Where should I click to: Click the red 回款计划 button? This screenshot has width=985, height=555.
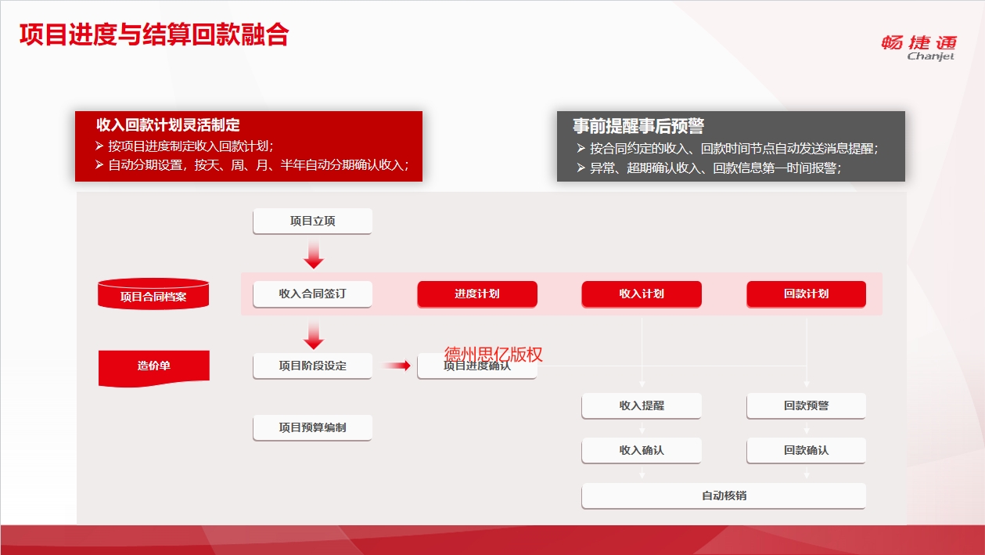[807, 294]
